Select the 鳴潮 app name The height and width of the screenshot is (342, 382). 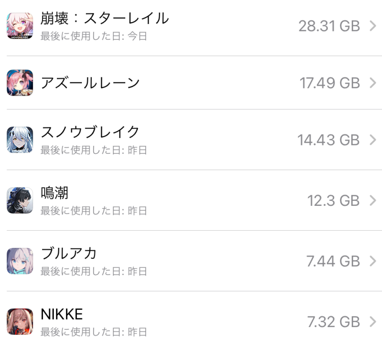(x=54, y=193)
